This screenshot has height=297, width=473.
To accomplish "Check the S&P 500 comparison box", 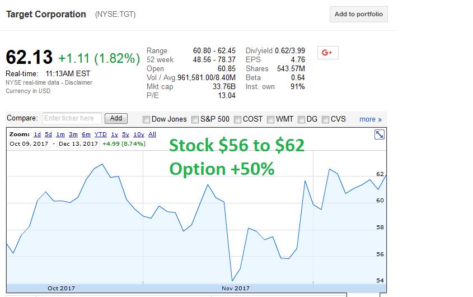I will [x=195, y=120].
